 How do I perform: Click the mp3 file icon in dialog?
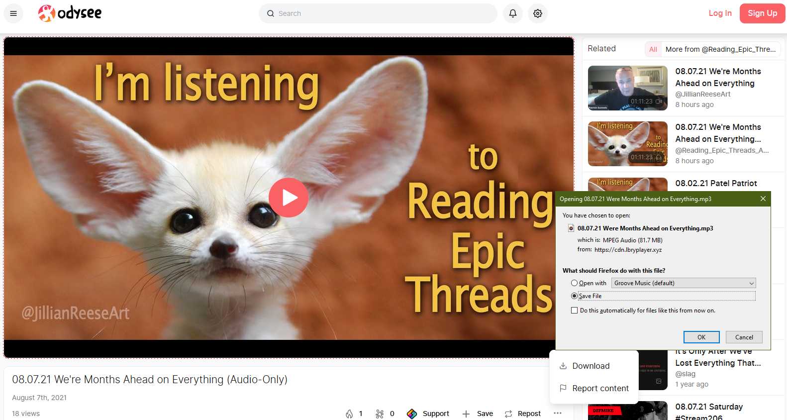[571, 228]
